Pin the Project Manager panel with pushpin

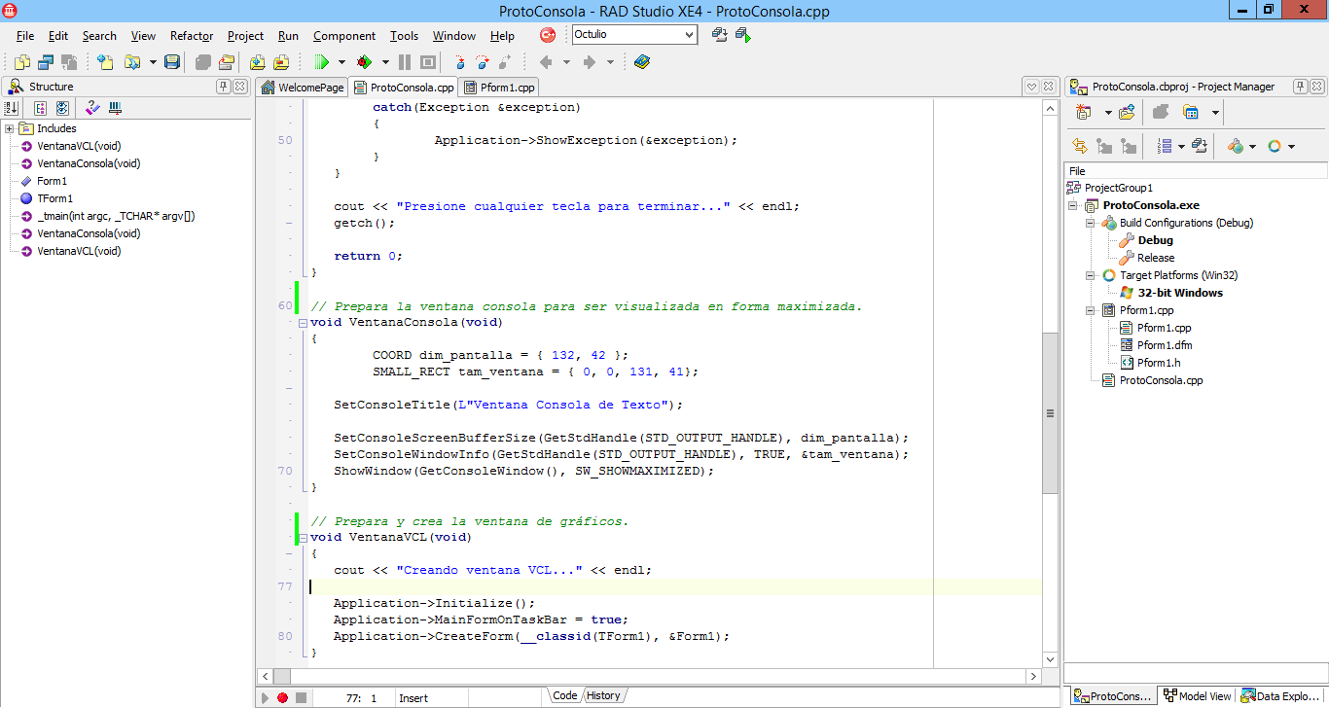[1301, 87]
